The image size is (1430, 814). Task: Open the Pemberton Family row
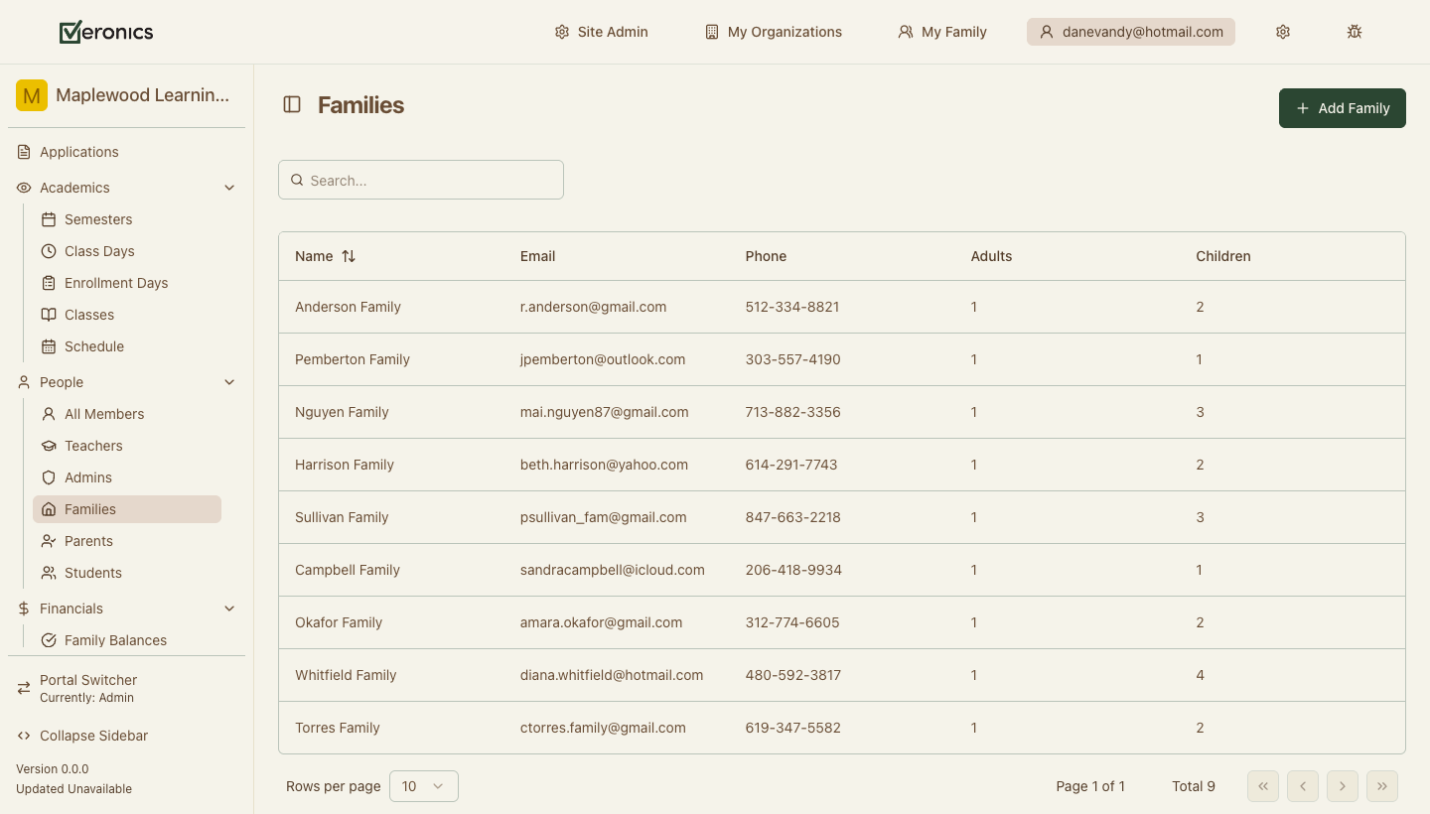pyautogui.click(x=842, y=359)
